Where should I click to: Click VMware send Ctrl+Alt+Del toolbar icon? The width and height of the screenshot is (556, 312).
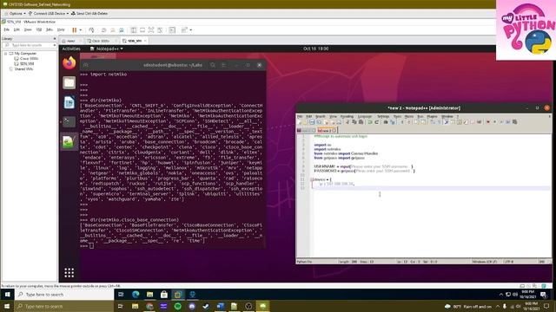91,30
